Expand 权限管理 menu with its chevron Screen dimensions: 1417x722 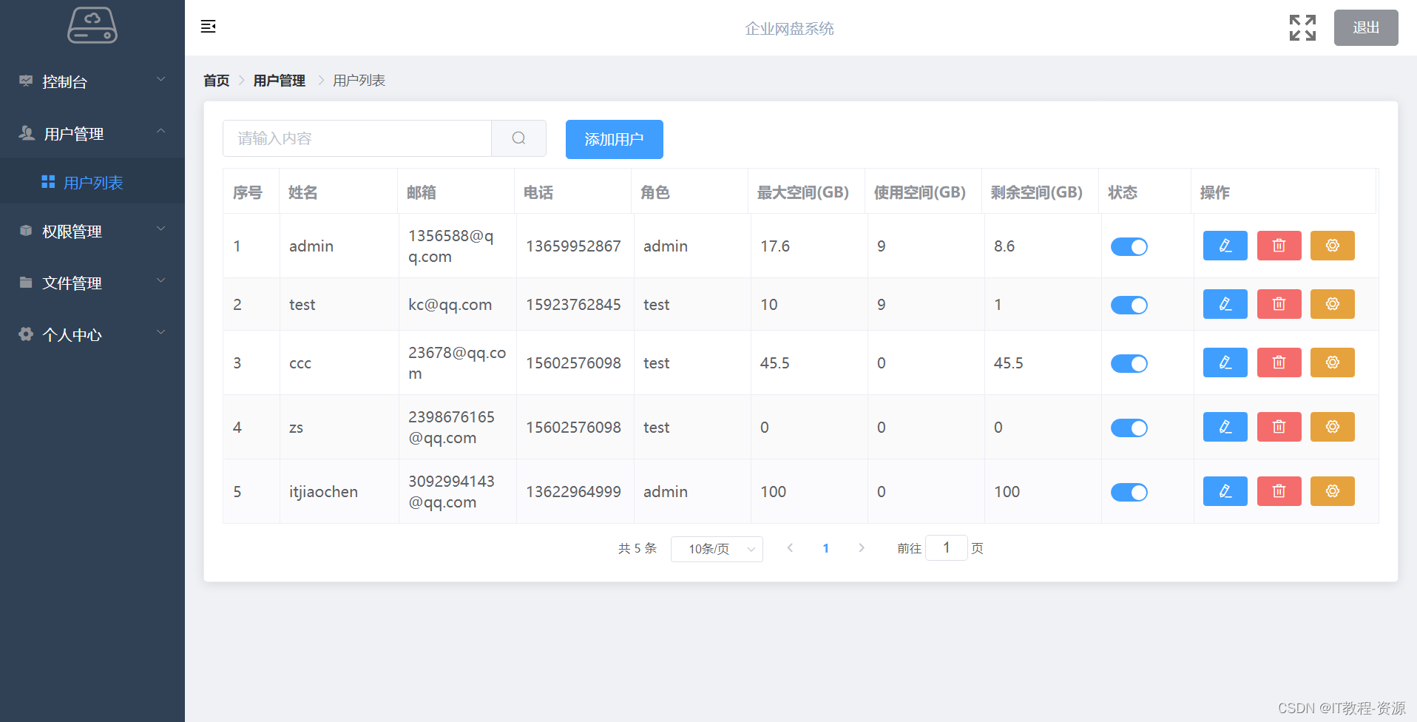(160, 229)
